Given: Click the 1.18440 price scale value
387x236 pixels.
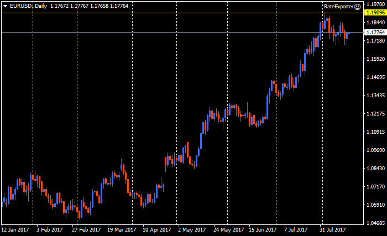Looking at the screenshot, I should click(x=375, y=23).
